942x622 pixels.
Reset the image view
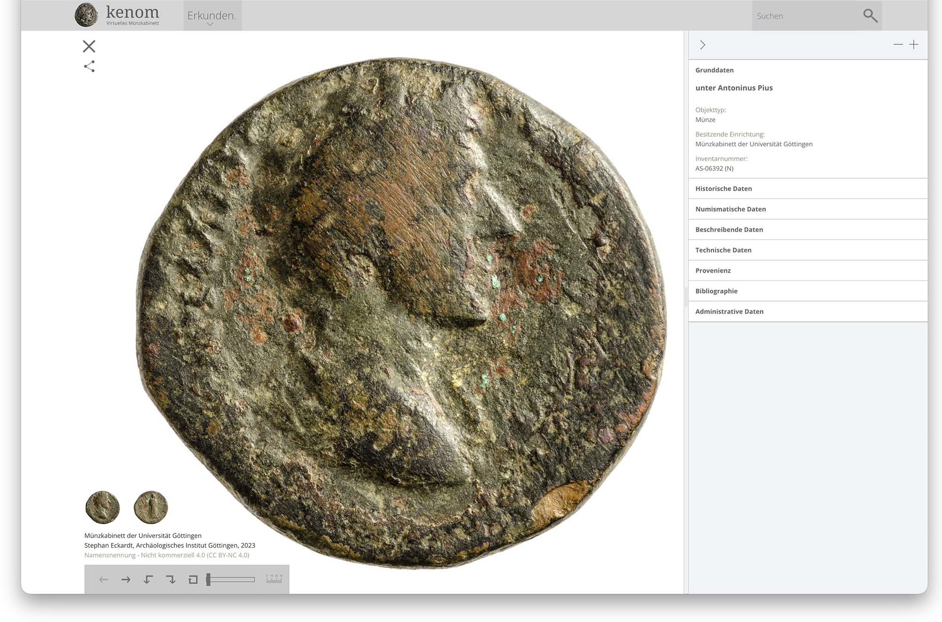click(193, 580)
